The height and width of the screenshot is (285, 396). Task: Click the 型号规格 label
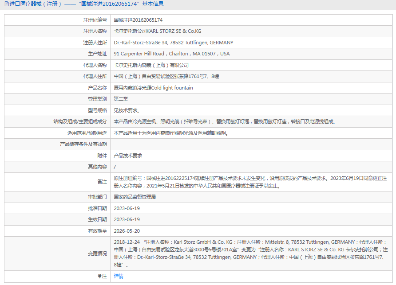tap(97, 110)
